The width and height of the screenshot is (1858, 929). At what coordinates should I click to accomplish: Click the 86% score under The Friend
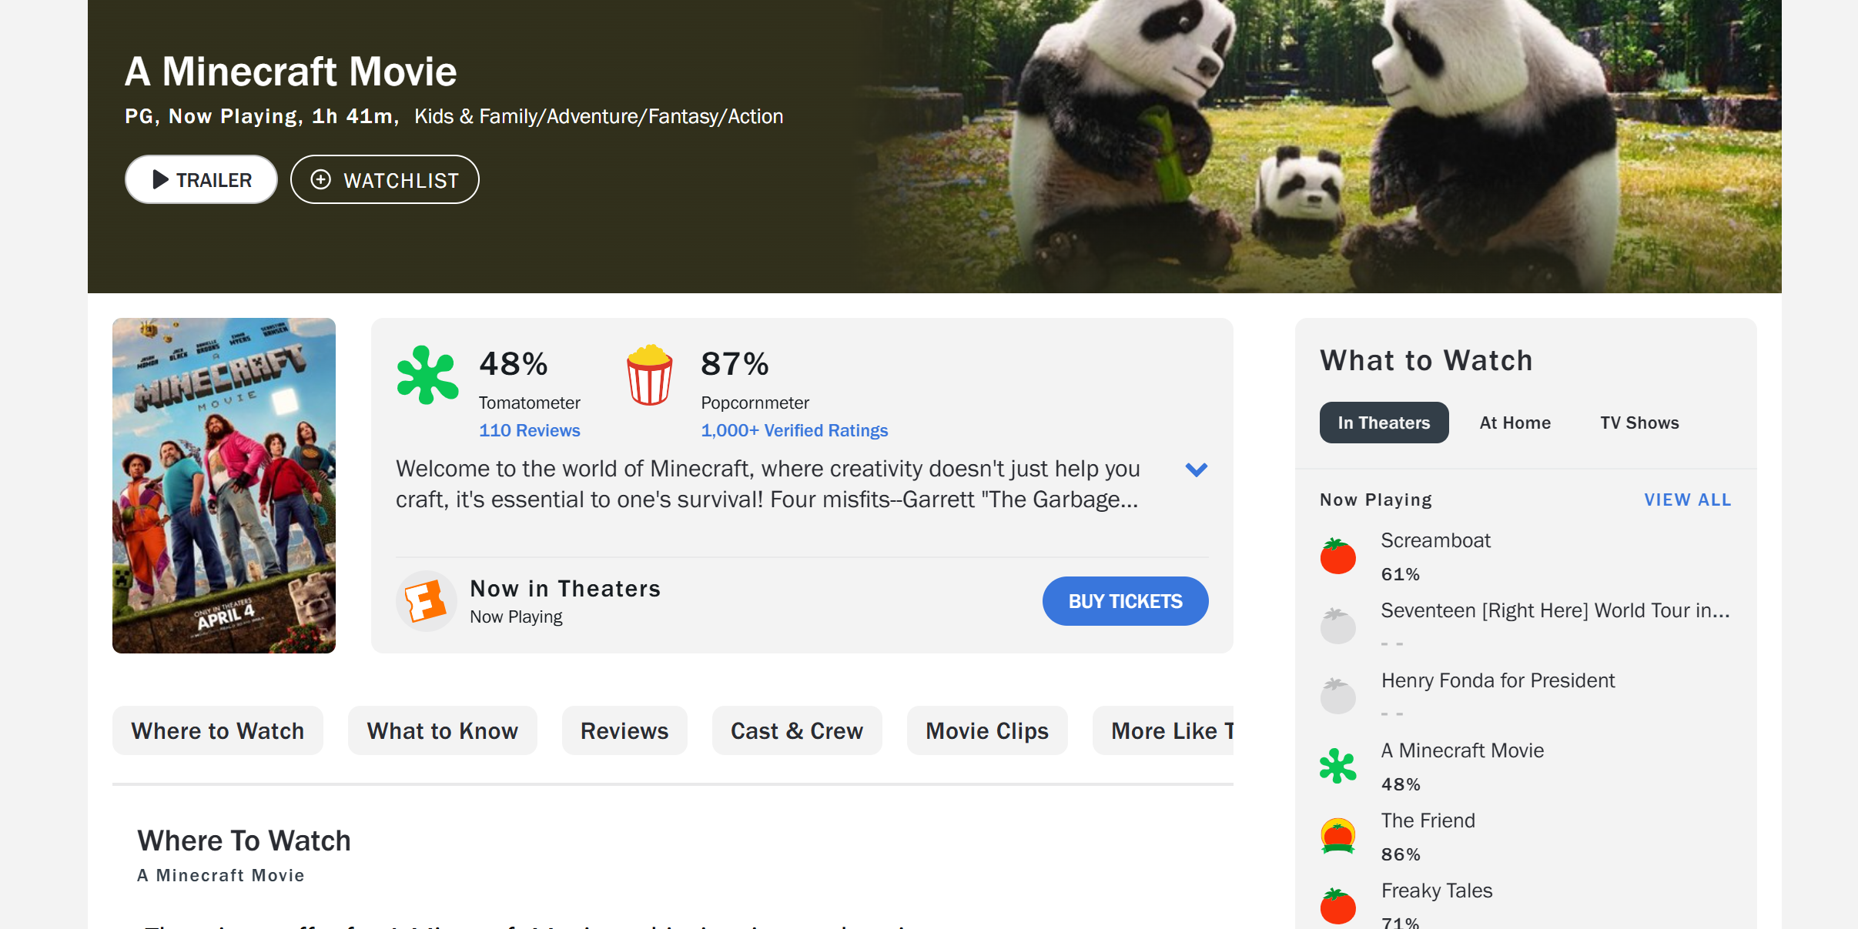1400,854
